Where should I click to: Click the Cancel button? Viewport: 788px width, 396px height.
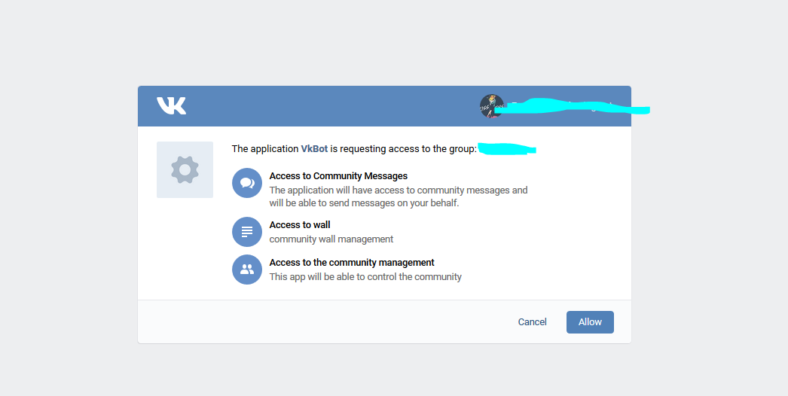[532, 322]
